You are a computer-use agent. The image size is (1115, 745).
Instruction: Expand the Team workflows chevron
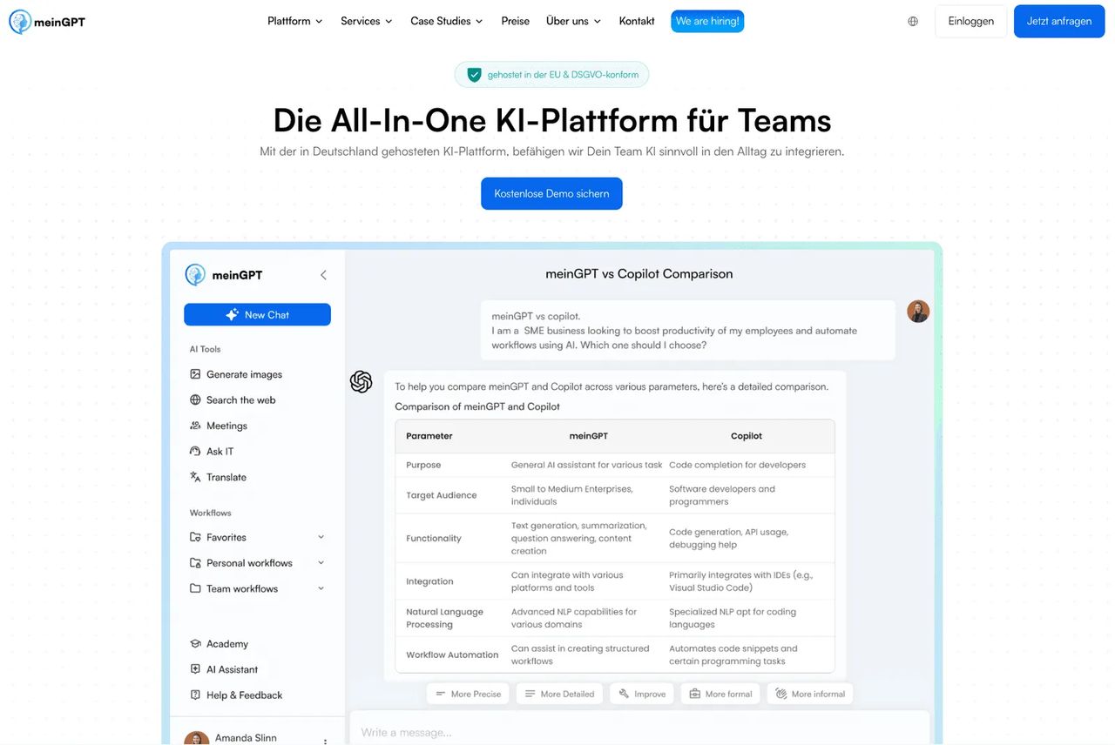[321, 589]
